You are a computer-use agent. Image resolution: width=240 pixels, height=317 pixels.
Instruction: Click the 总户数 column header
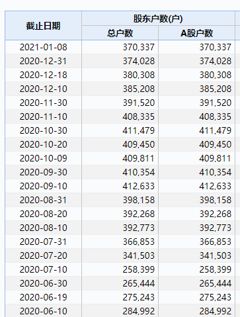coord(120,33)
